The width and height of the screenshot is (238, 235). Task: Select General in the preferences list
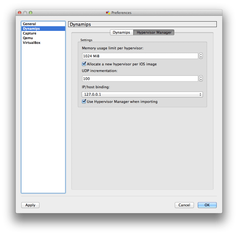(43, 24)
